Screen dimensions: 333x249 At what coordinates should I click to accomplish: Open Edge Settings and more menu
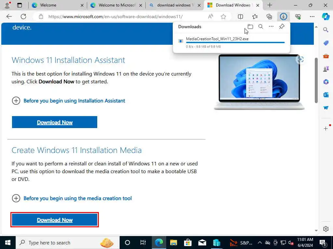pos(312,17)
